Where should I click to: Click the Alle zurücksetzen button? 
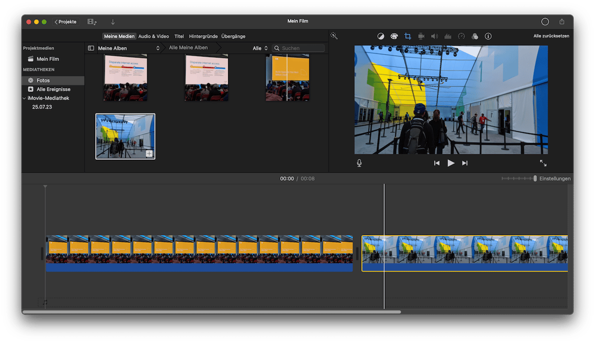tap(551, 36)
